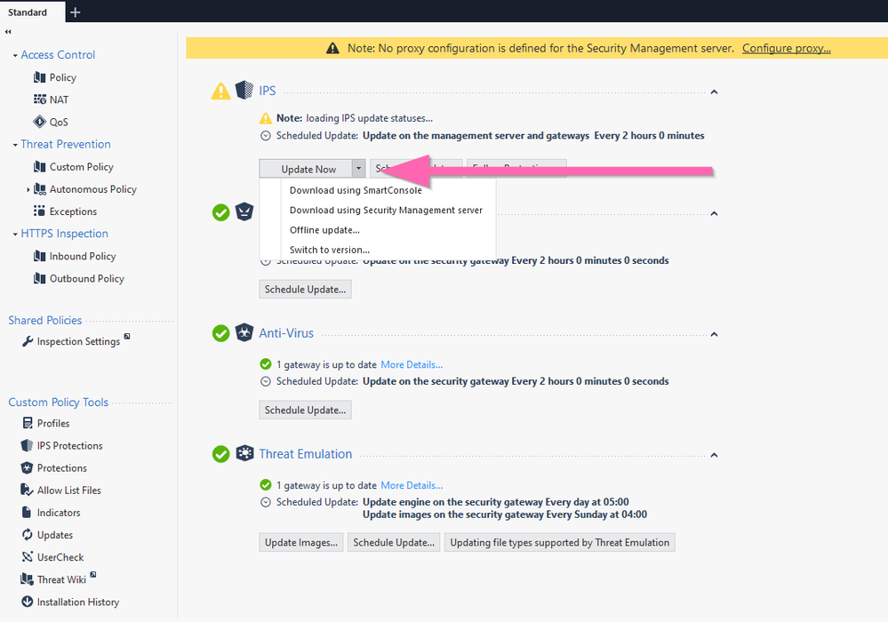Image resolution: width=888 pixels, height=622 pixels.
Task: Collapse the section chevron below IPS
Action: click(714, 213)
